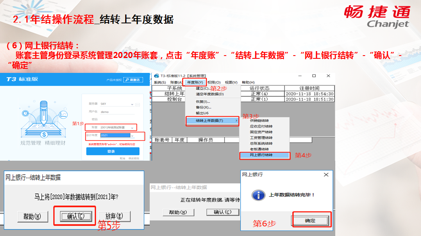
Task: Open the 权限(O) menu
Action: [214, 82]
